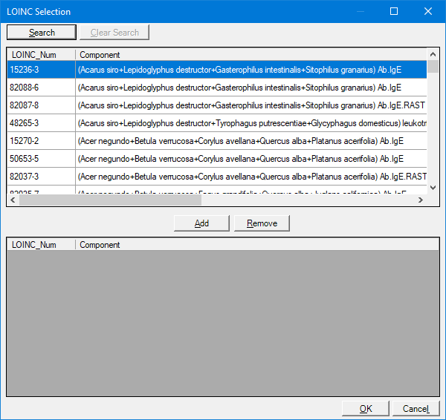Screen dimensions: 446x420
Task: Sort the upper list by its Component column header
Action: coord(251,55)
